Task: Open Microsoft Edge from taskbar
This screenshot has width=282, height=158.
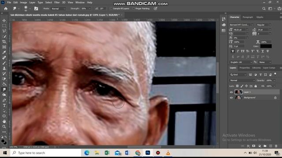Action: coord(87,153)
